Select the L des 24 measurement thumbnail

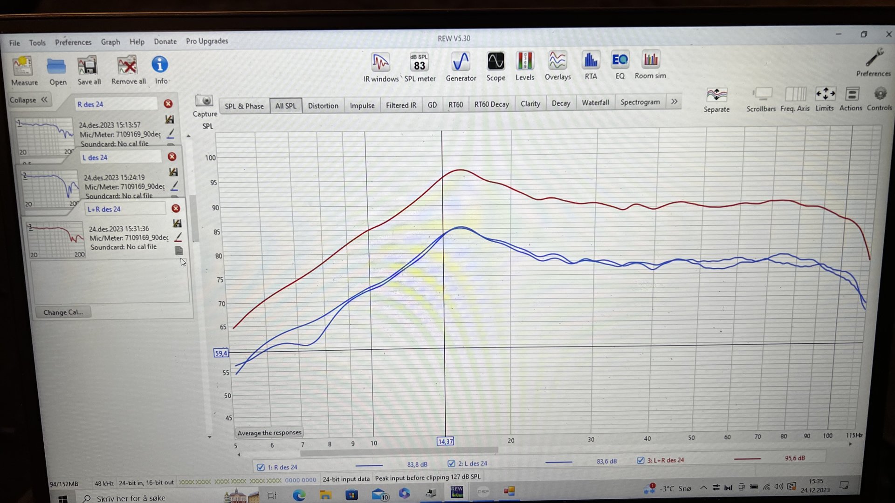point(51,189)
